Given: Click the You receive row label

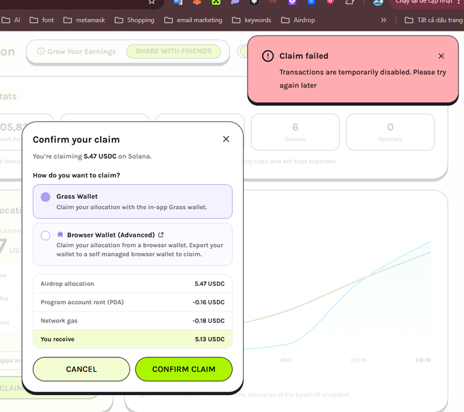Looking at the screenshot, I should 57,339.
